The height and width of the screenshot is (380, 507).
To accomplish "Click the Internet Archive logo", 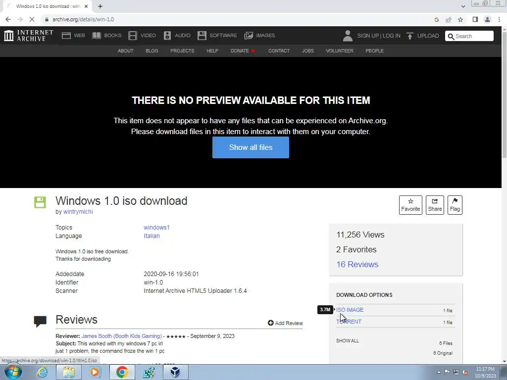I will click(x=28, y=36).
